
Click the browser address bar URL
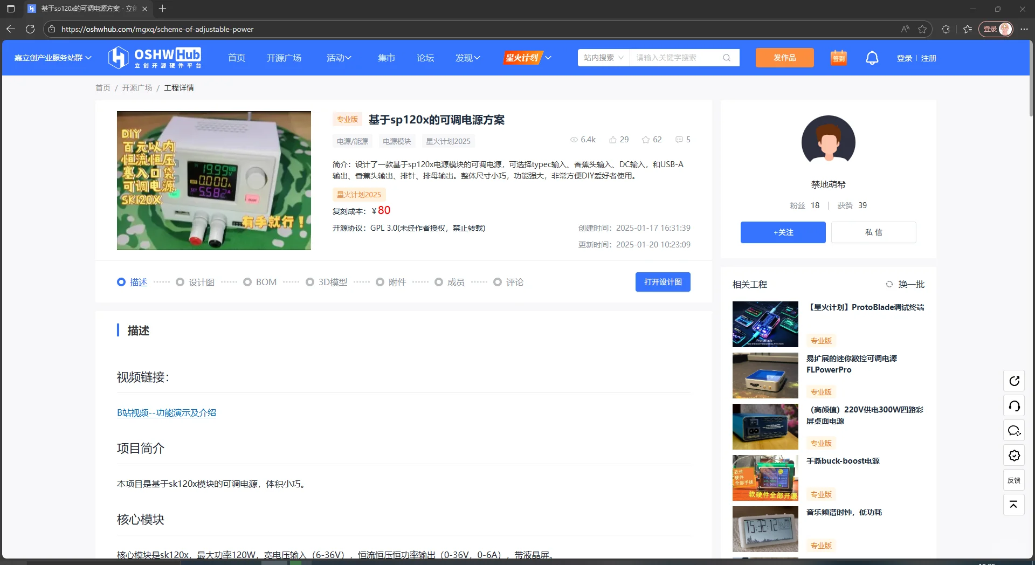157,29
